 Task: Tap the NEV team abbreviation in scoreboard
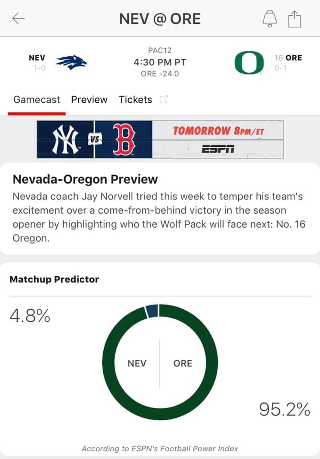pyautogui.click(x=37, y=58)
